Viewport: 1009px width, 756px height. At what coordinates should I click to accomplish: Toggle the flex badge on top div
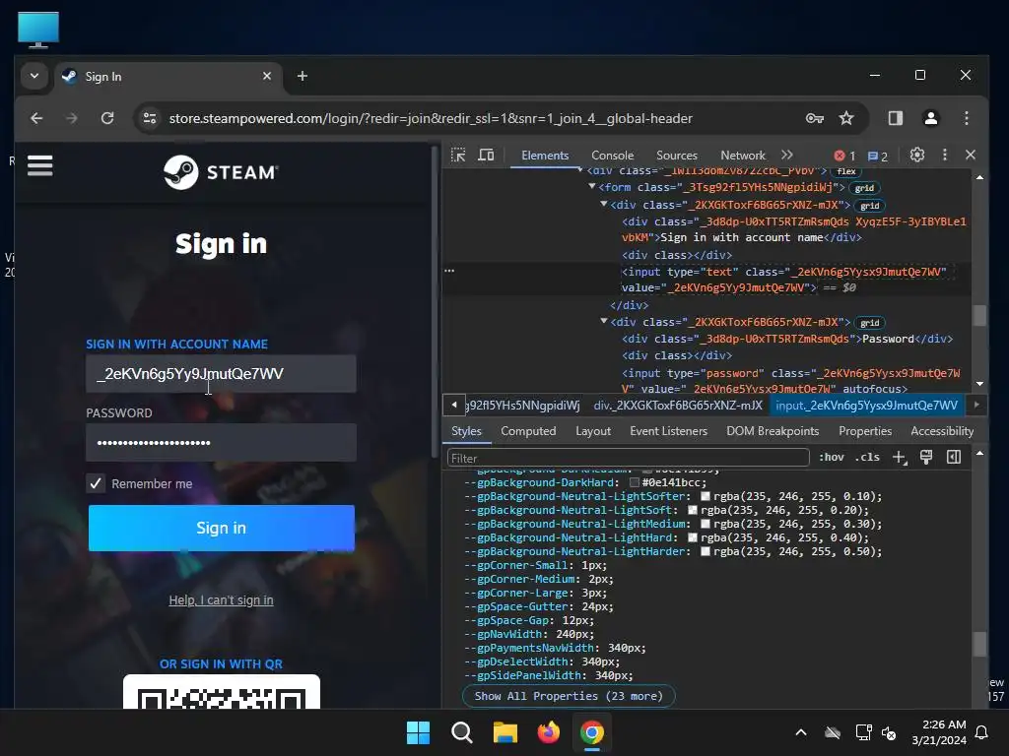tap(846, 171)
